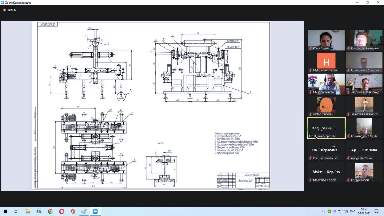The height and width of the screenshot is (216, 384).
Task: Click the Запись recording label
Action: [12, 10]
